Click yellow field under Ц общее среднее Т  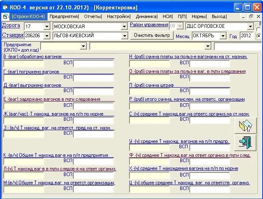click(150, 189)
